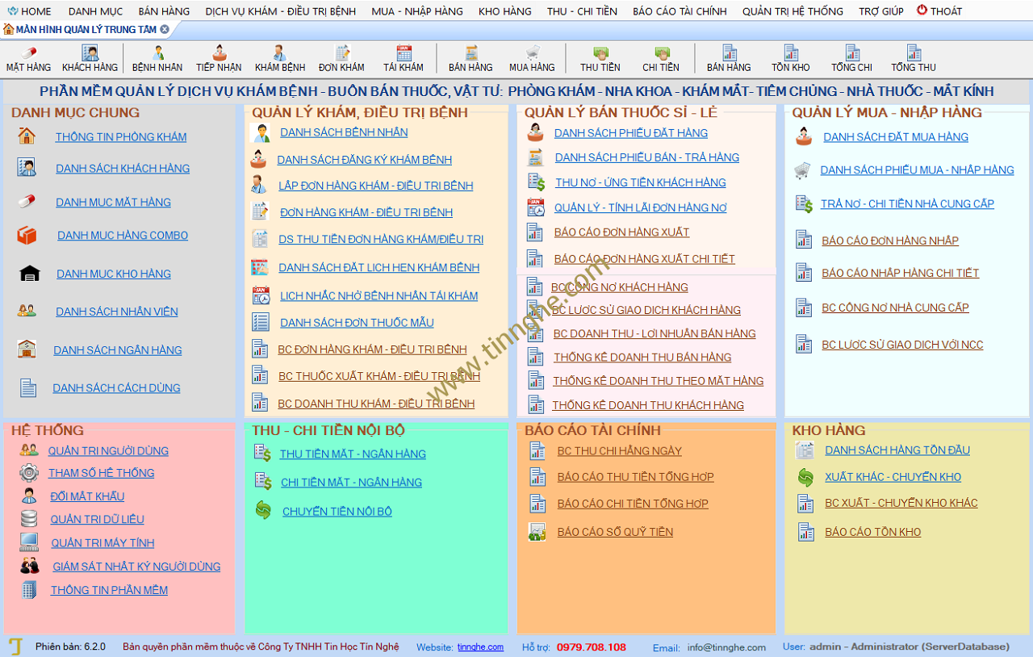
Task: Click THOÁT to exit the application
Action: tap(940, 11)
